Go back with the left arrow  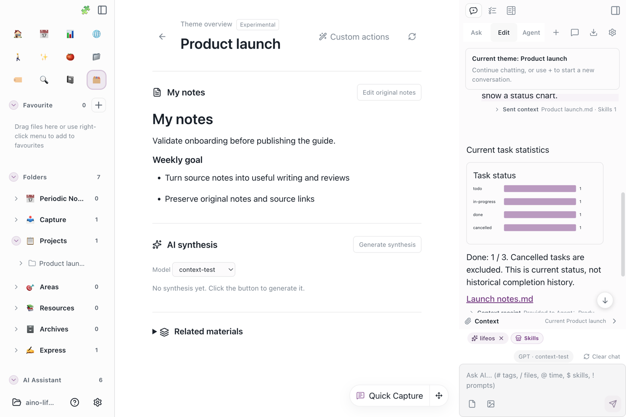click(x=162, y=36)
